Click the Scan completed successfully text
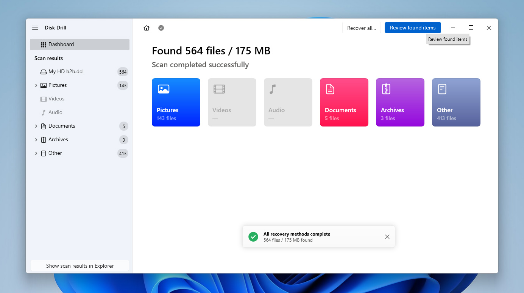The image size is (524, 293). click(200, 65)
